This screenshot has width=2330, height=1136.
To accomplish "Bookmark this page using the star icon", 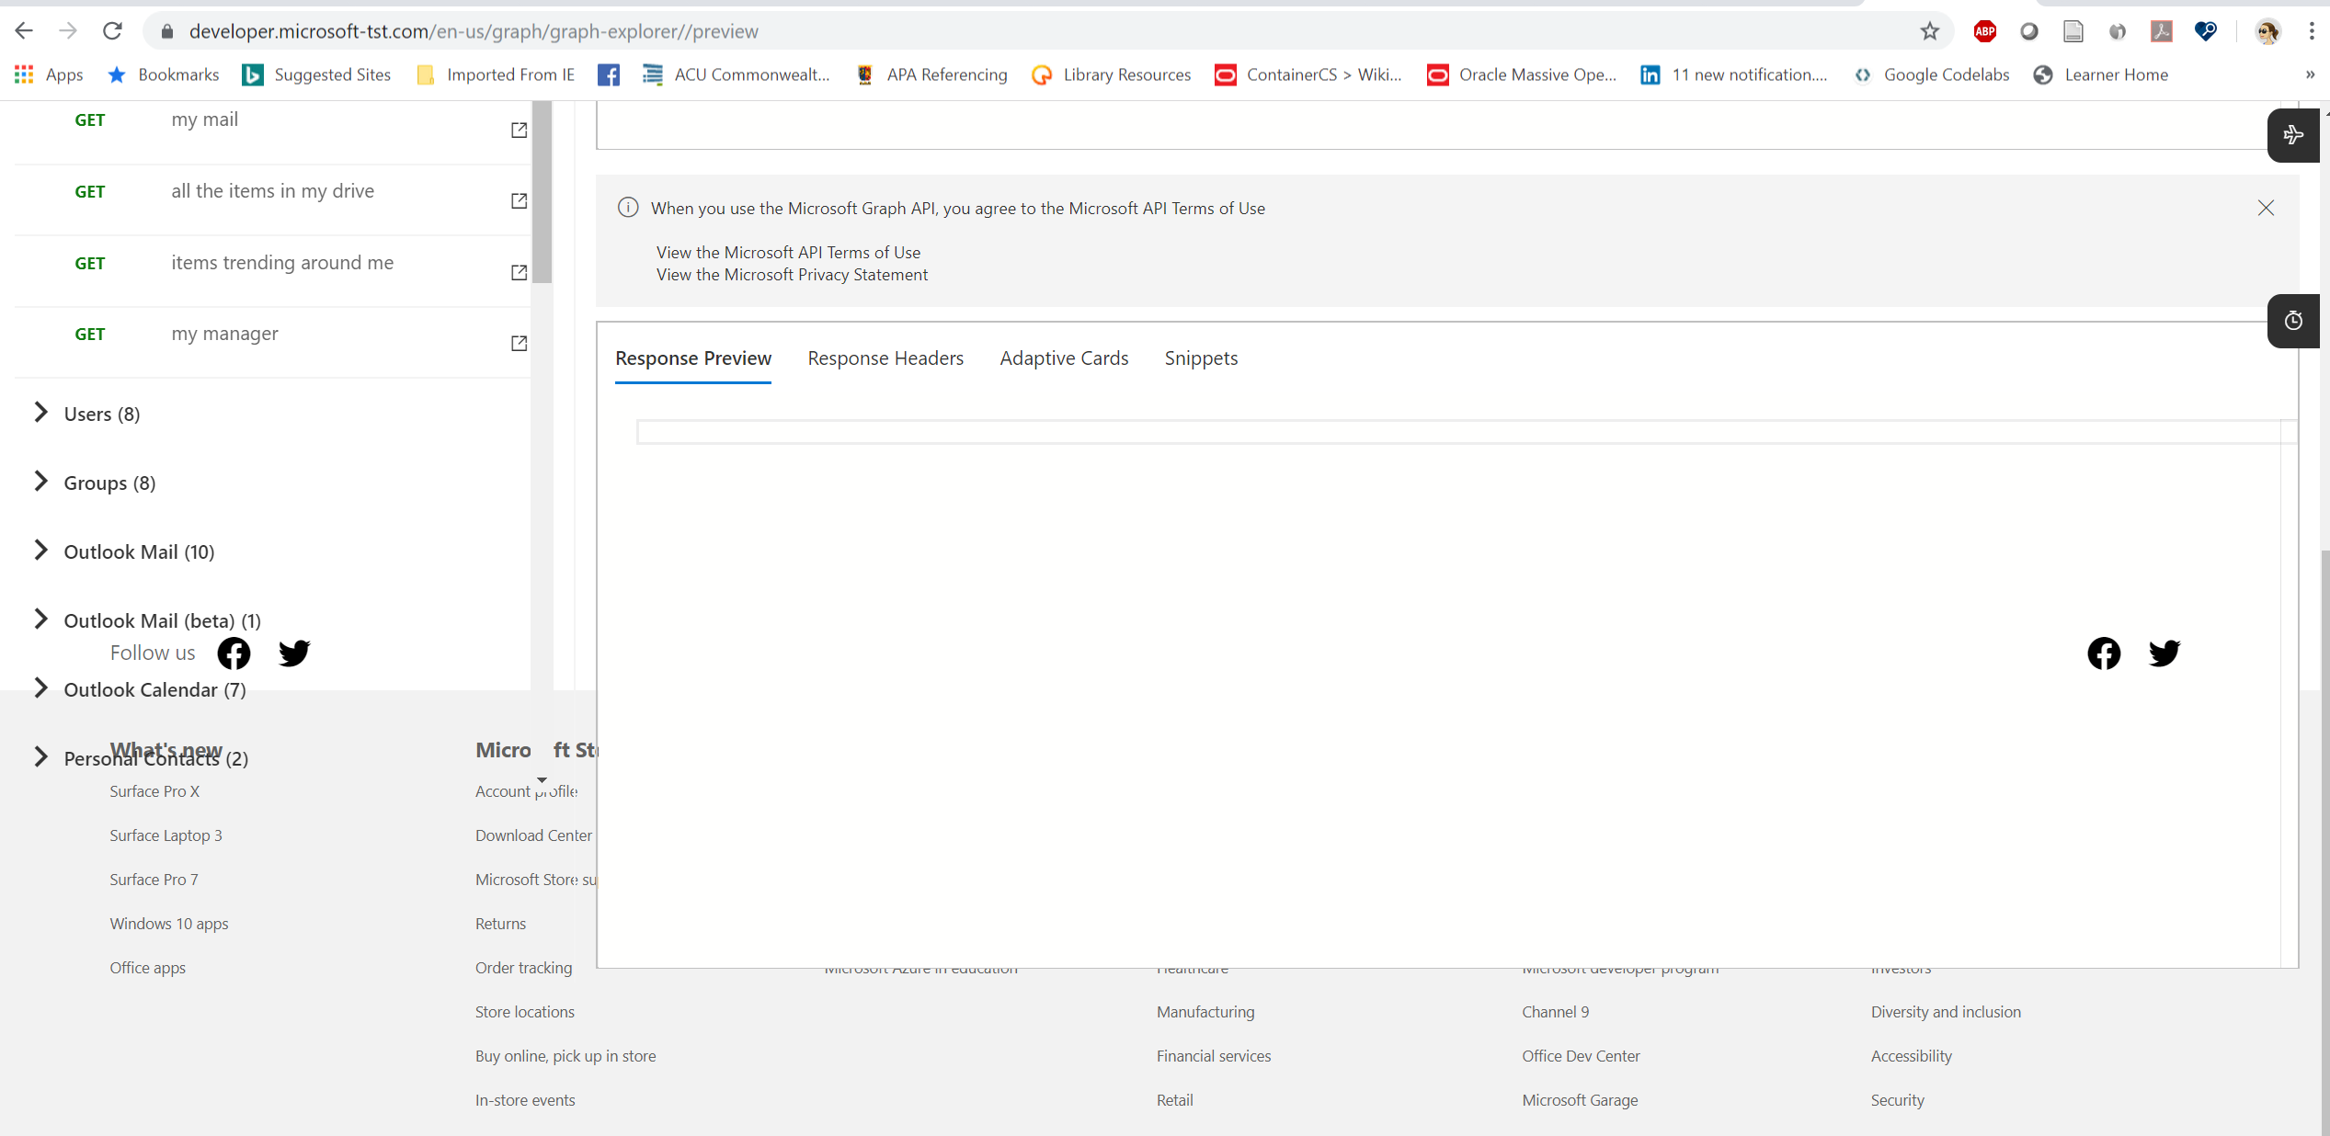I will point(1929,30).
